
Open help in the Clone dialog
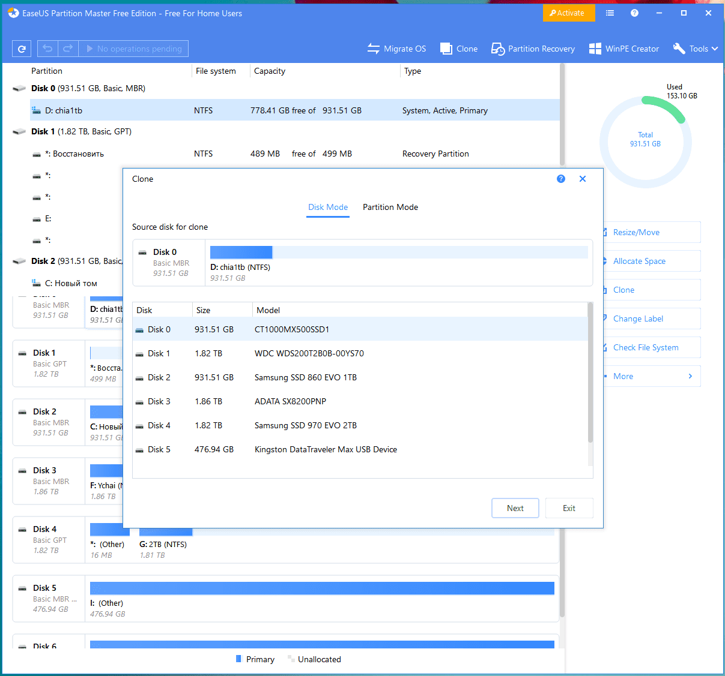pos(561,179)
